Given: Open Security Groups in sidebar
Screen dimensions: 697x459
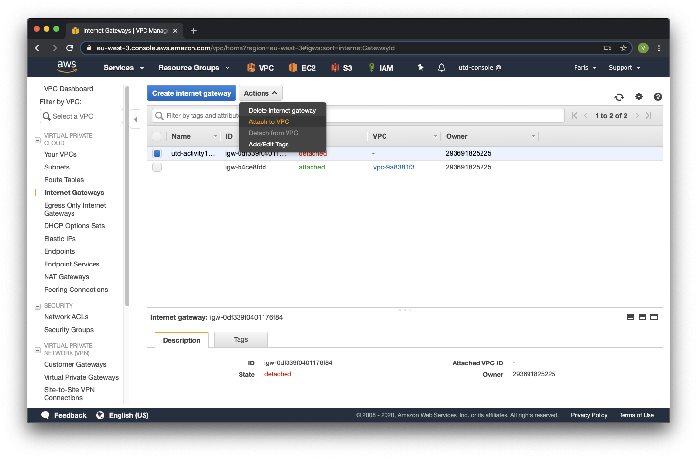Looking at the screenshot, I should point(69,330).
